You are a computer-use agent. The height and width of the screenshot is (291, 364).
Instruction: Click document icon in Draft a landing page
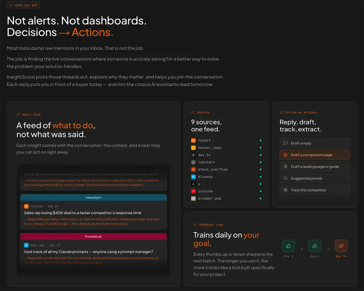(285, 166)
